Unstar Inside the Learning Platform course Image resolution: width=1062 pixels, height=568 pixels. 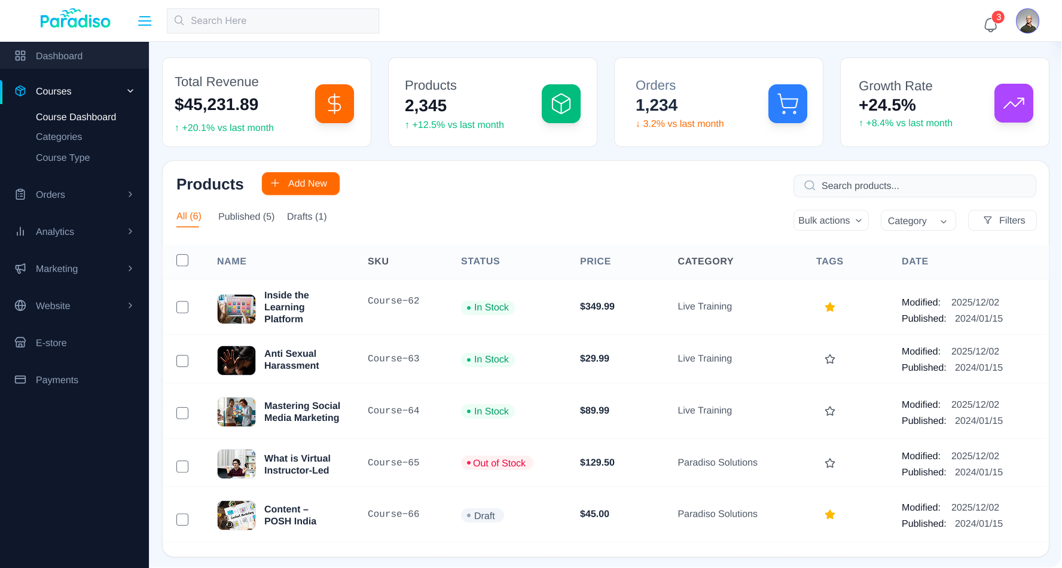coord(829,307)
